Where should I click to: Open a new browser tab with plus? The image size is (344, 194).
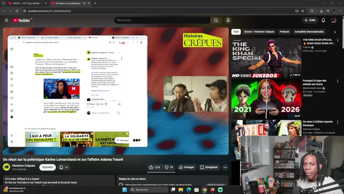click(x=95, y=3)
